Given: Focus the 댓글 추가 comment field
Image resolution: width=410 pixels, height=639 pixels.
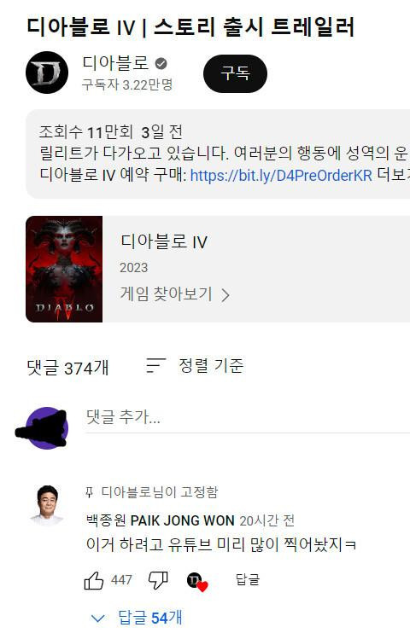Looking at the screenshot, I should 248,418.
